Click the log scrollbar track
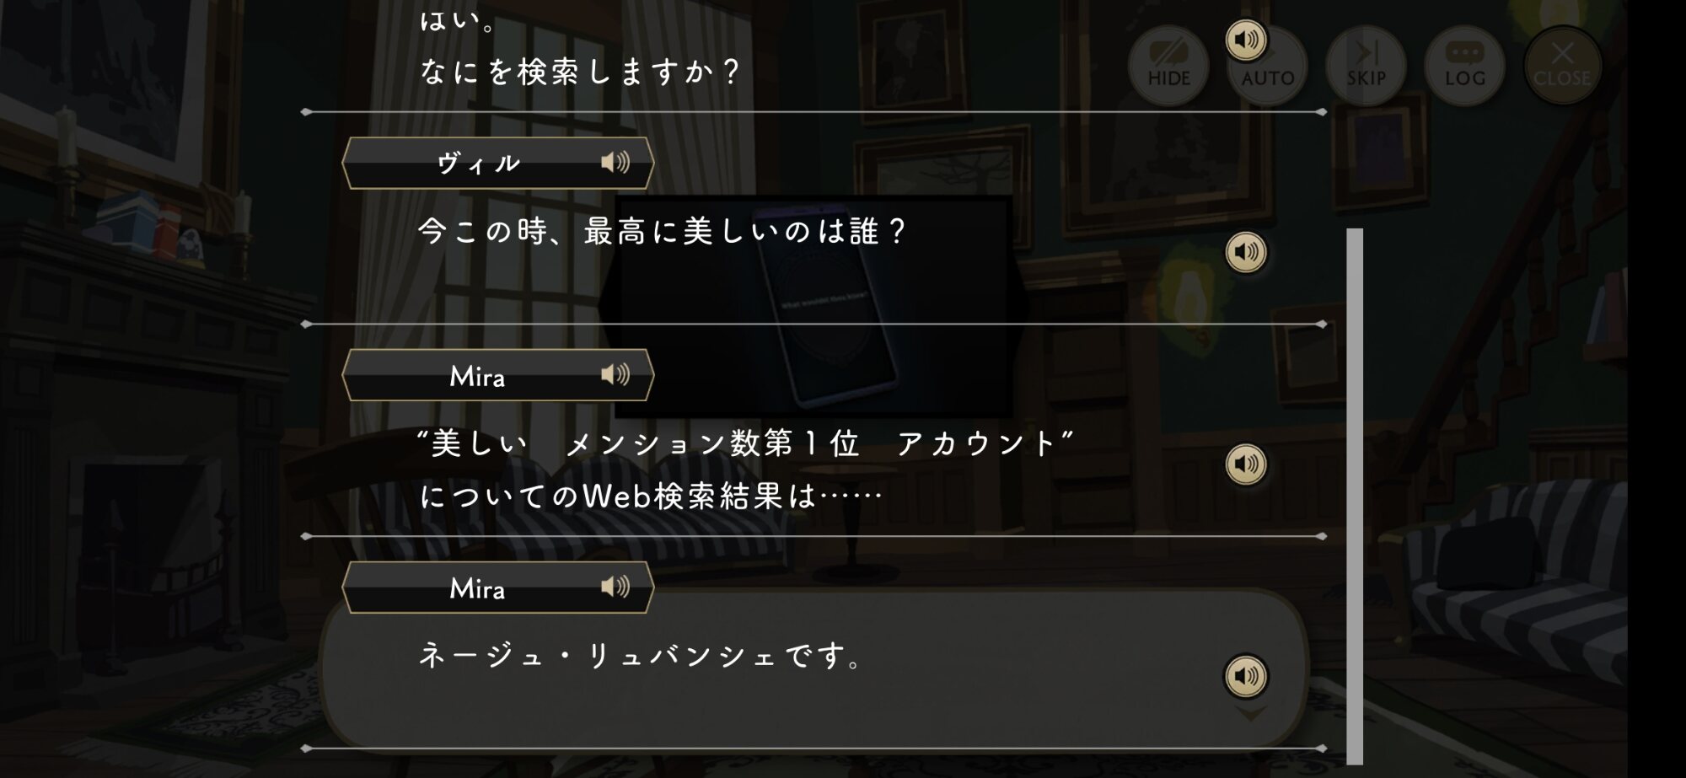 (x=1355, y=496)
